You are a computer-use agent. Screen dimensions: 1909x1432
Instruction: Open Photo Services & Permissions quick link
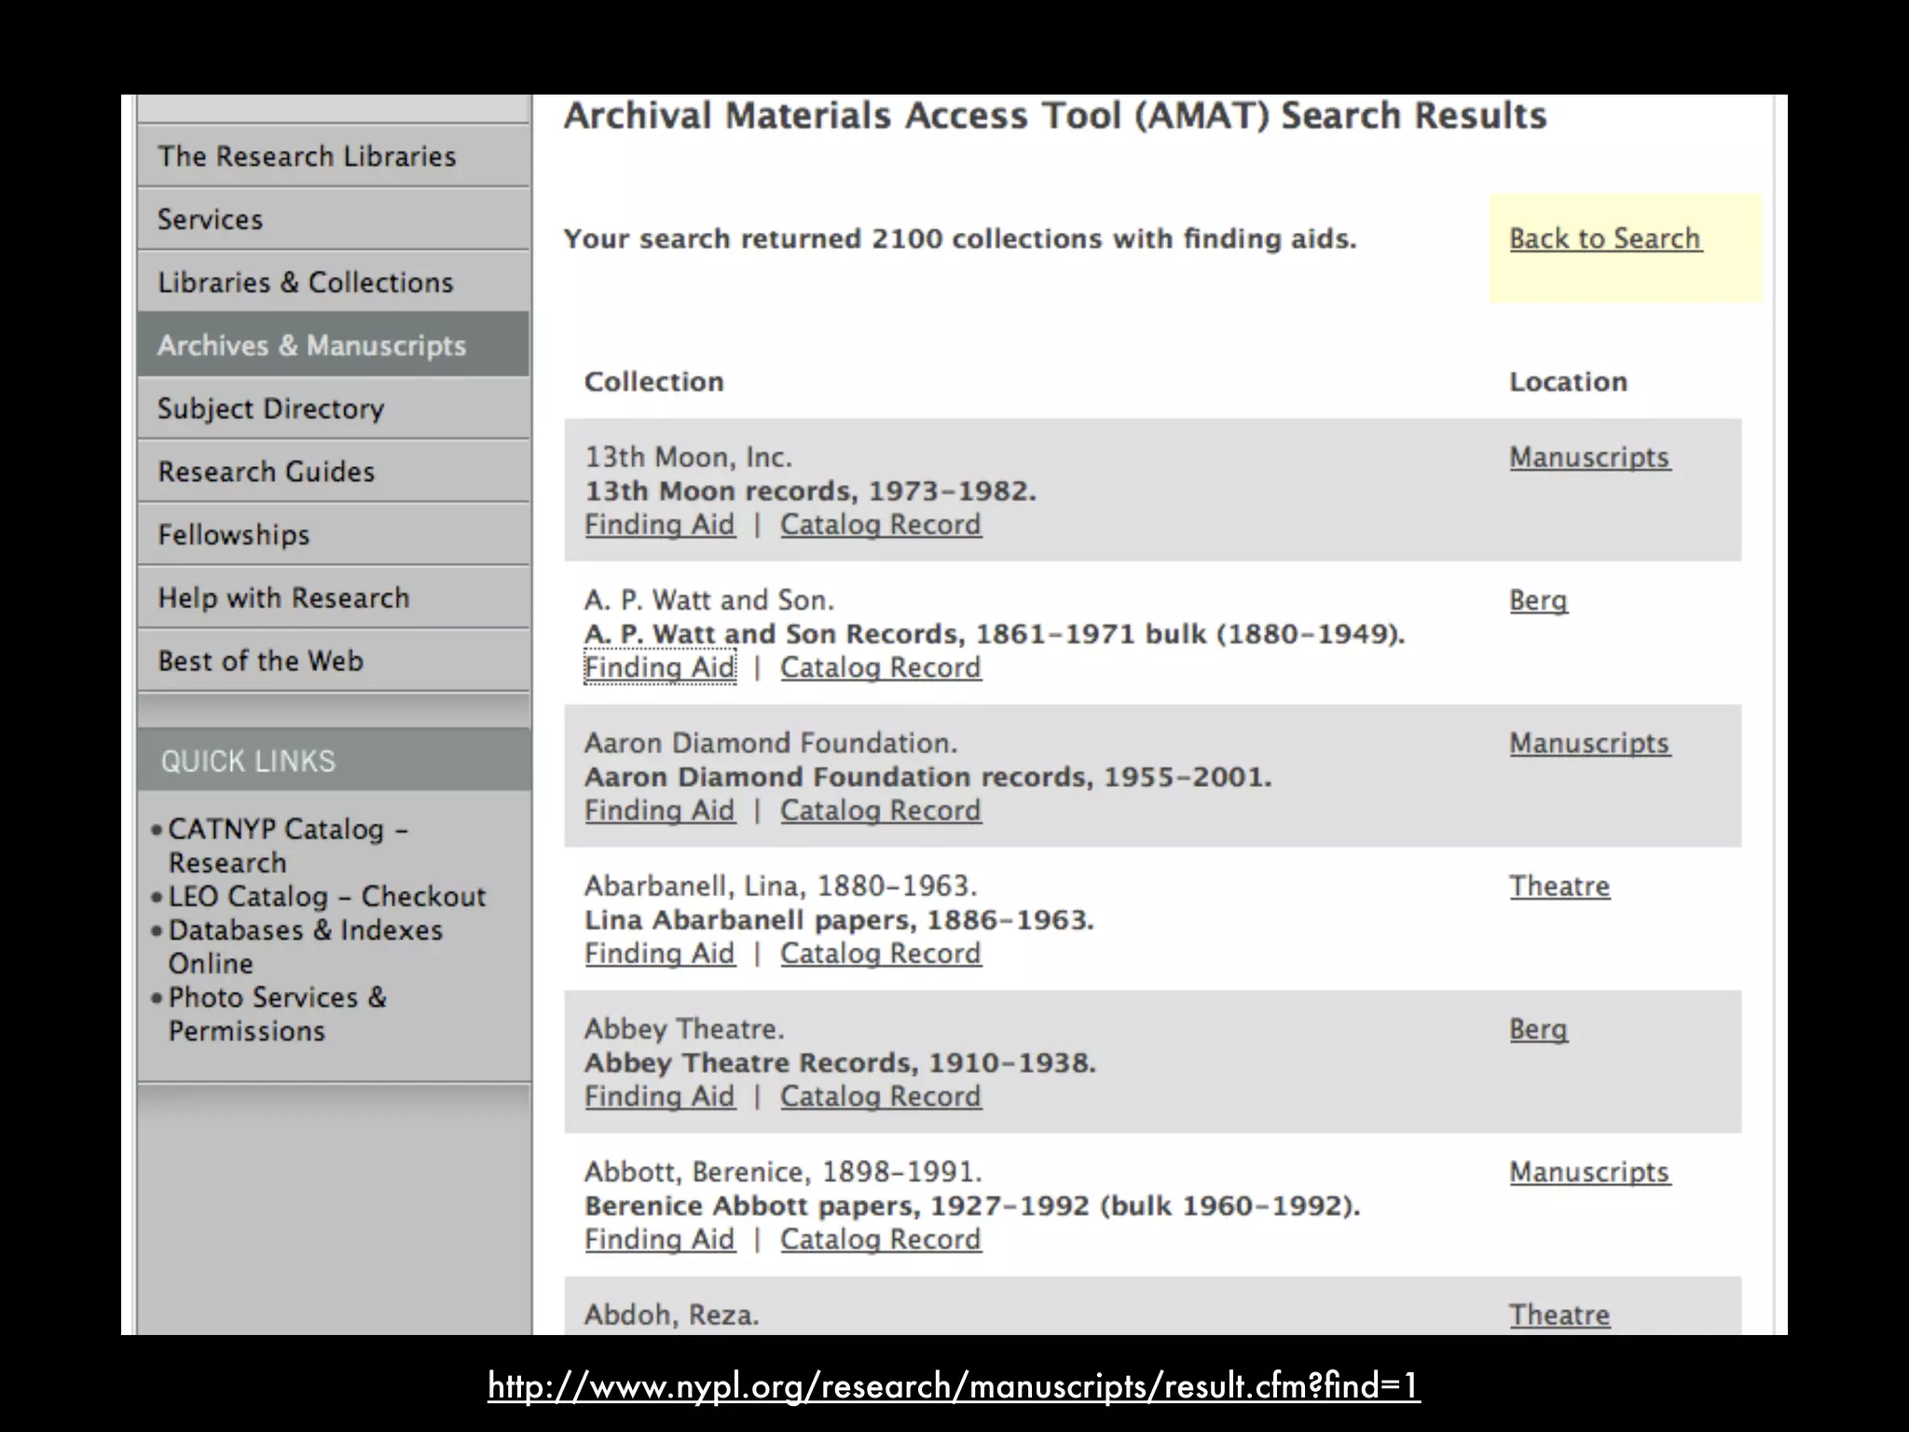click(277, 1013)
